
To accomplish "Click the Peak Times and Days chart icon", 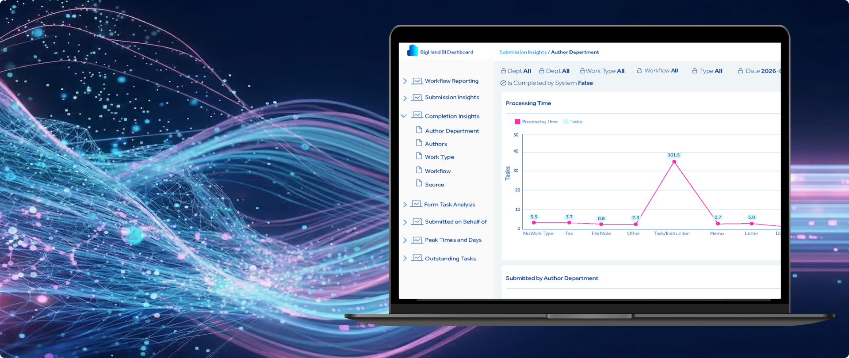I will point(417,240).
